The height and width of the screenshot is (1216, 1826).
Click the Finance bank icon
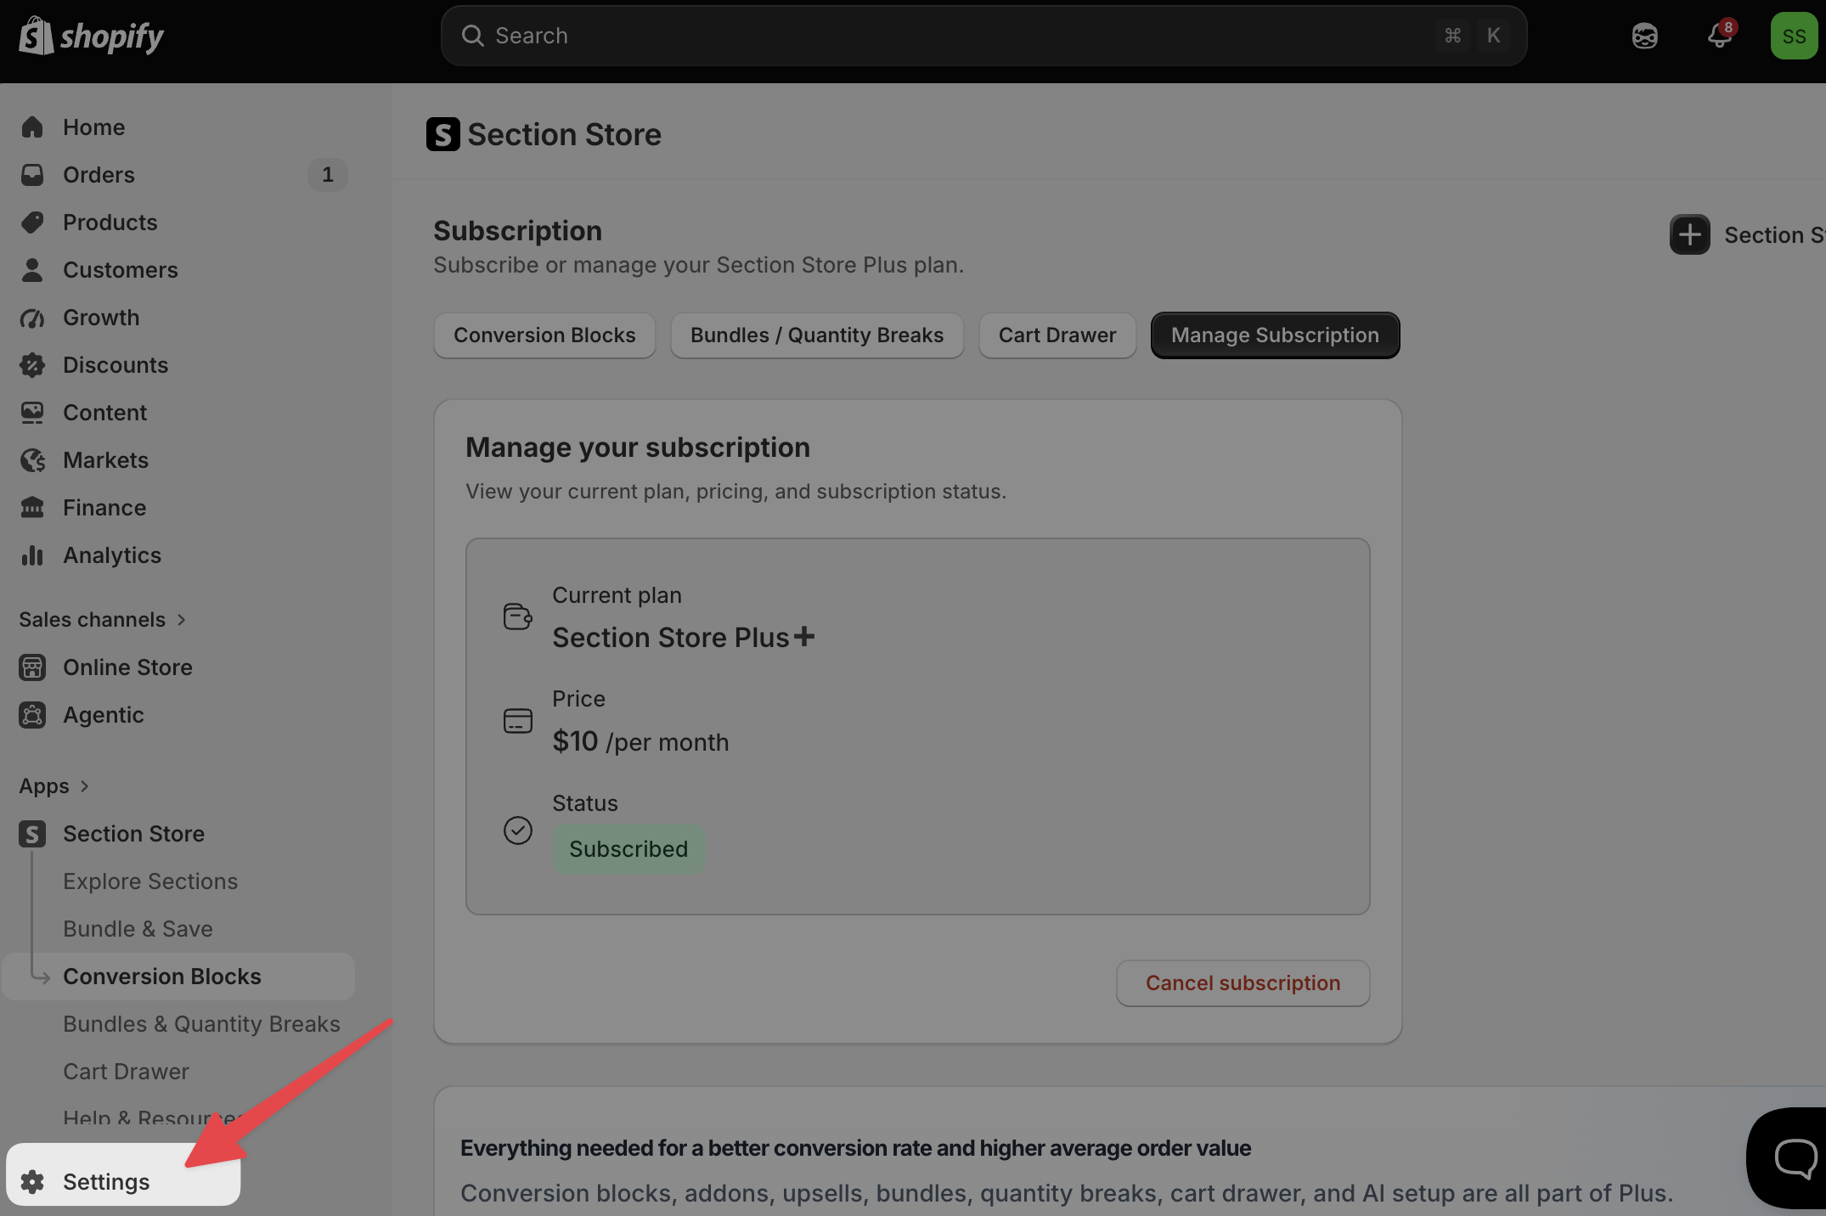point(32,508)
